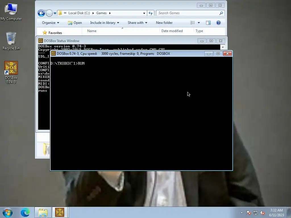Open recent locations dropdown beside navigation arrows

pyautogui.click(x=55, y=13)
